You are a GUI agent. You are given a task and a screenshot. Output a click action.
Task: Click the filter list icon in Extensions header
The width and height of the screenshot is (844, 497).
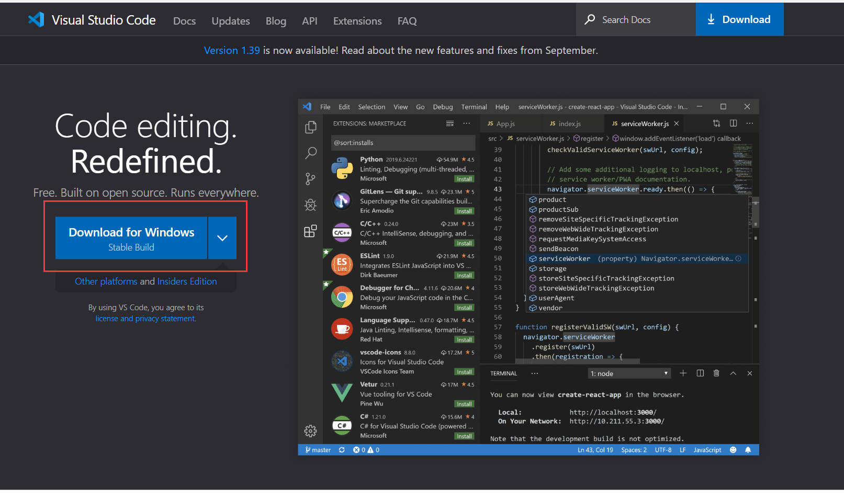coord(450,123)
